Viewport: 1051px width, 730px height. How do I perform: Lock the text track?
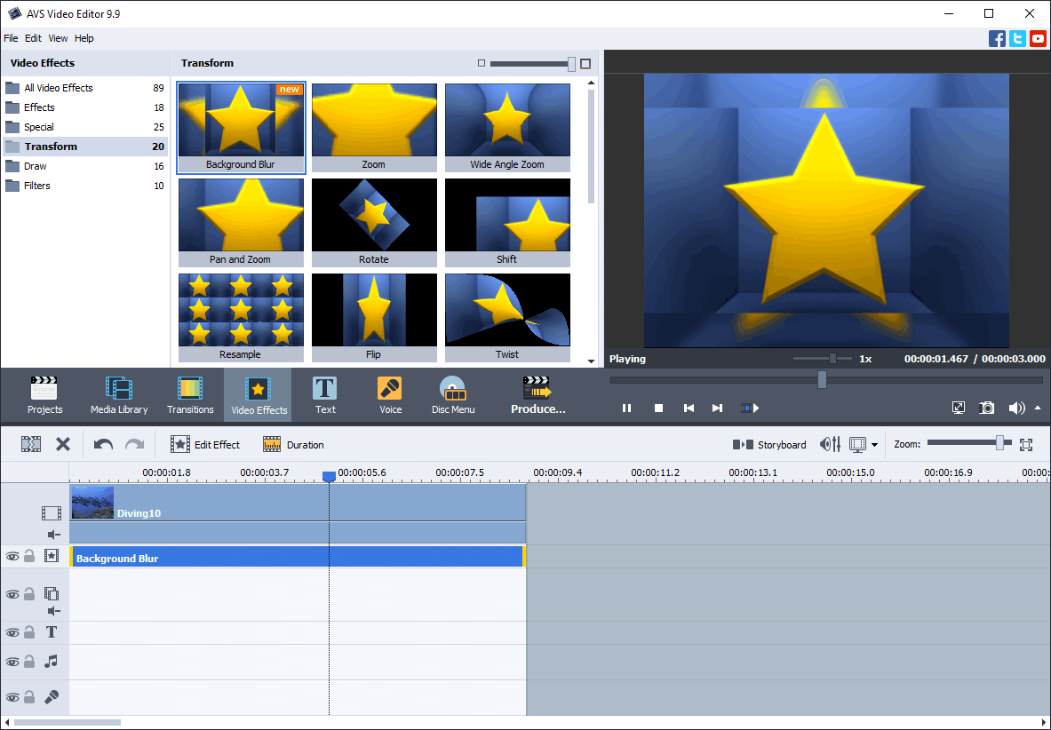pyautogui.click(x=29, y=632)
